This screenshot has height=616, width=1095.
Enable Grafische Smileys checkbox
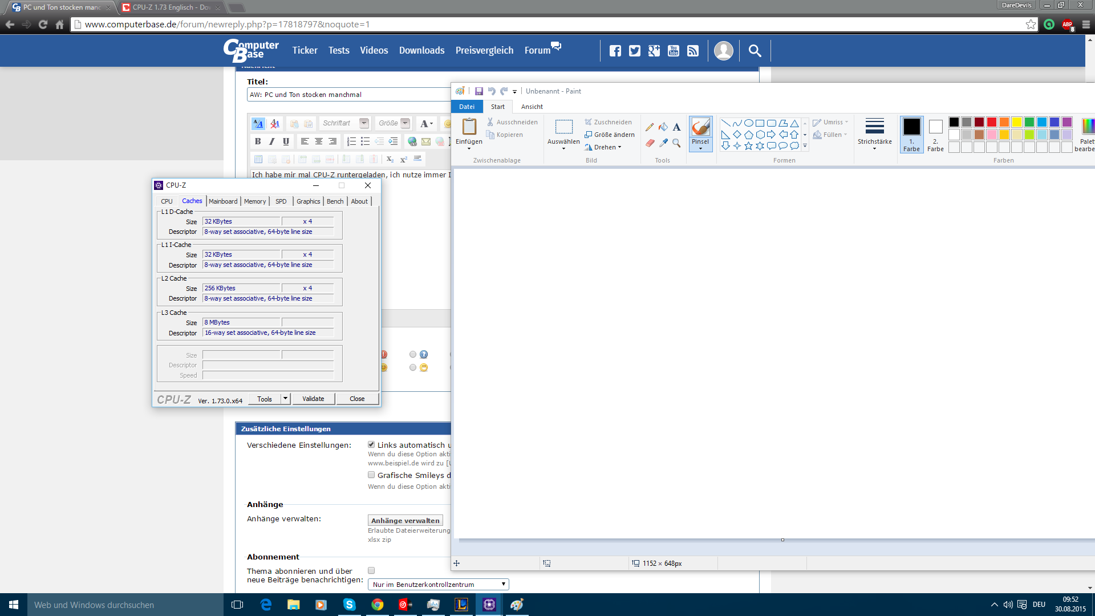pyautogui.click(x=371, y=475)
